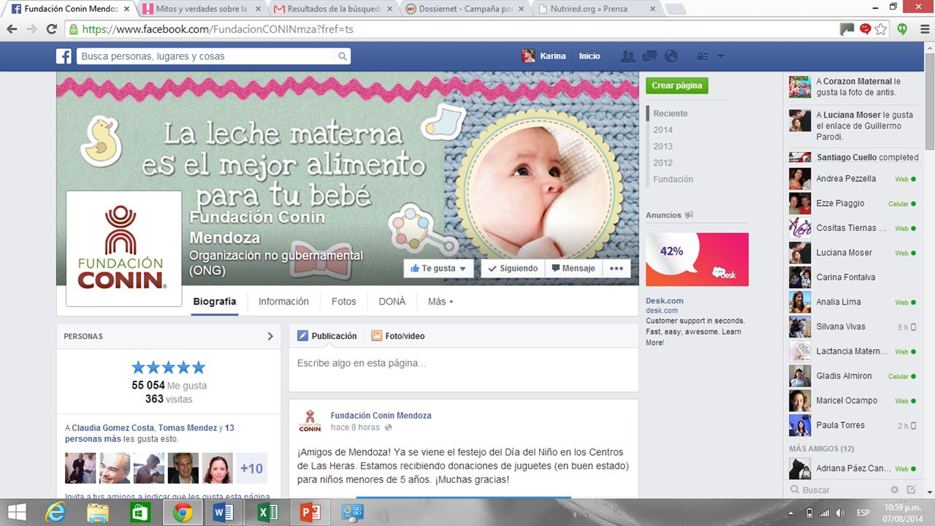Expand the Personas section chevron

pos(270,336)
